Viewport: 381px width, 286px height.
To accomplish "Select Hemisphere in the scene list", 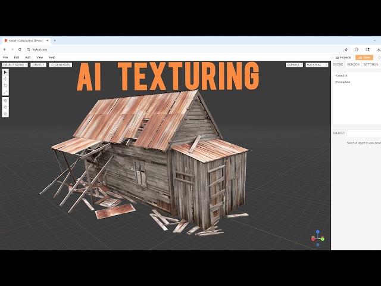I will (343, 82).
